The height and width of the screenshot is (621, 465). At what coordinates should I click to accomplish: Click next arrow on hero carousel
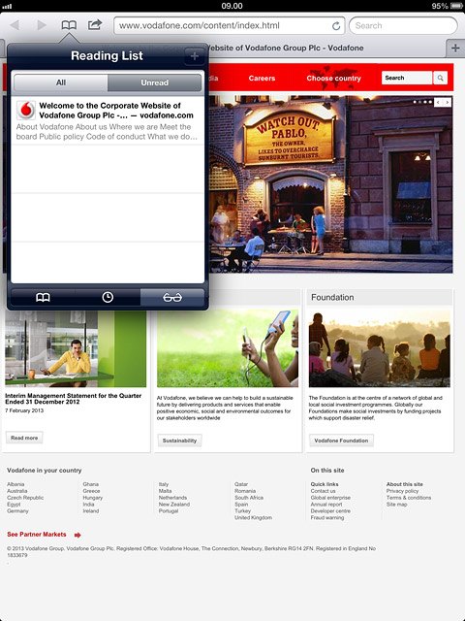448,102
